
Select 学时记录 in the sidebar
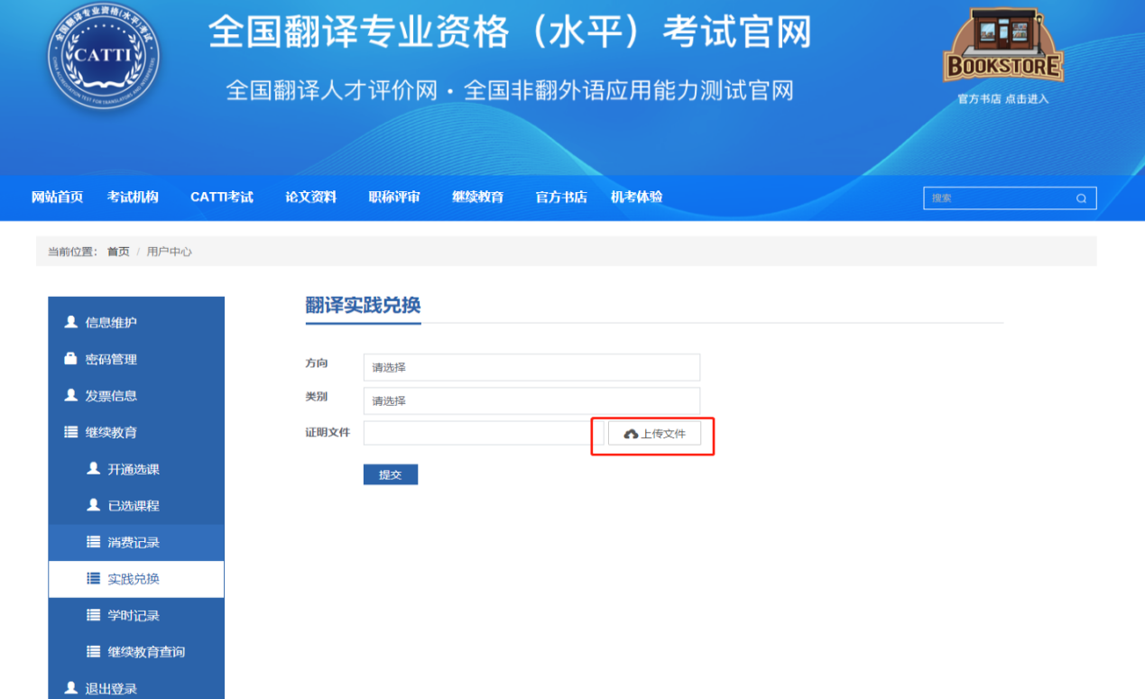point(134,615)
